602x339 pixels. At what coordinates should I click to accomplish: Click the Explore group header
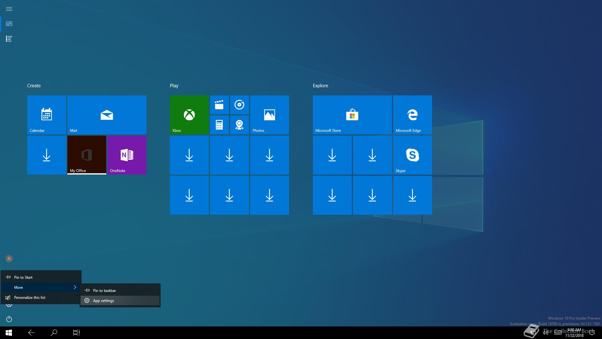(320, 86)
